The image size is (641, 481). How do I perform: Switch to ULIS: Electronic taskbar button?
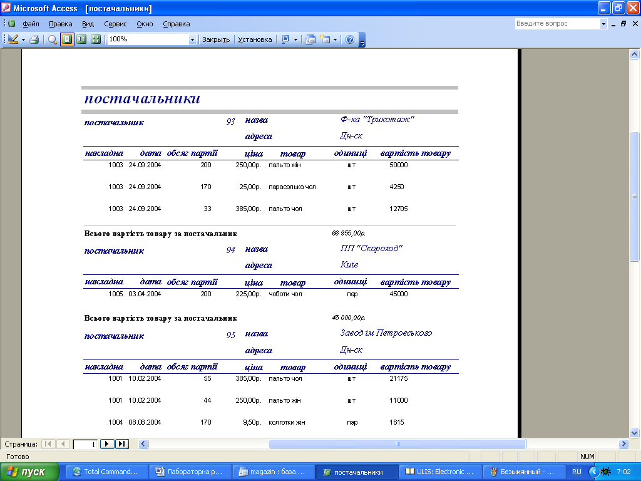(x=440, y=472)
